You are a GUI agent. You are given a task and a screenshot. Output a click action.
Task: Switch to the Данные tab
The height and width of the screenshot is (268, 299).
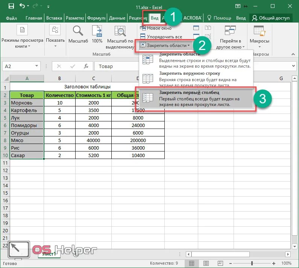pos(117,18)
